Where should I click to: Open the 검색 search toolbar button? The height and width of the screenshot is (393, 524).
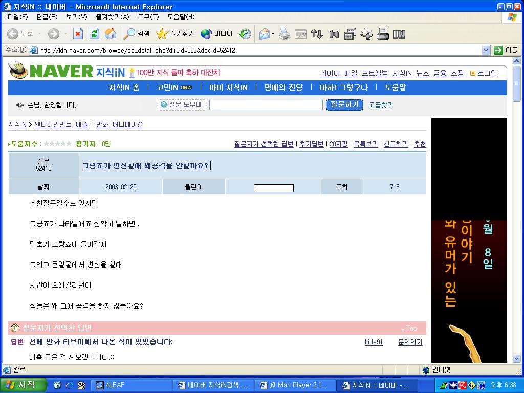point(136,34)
